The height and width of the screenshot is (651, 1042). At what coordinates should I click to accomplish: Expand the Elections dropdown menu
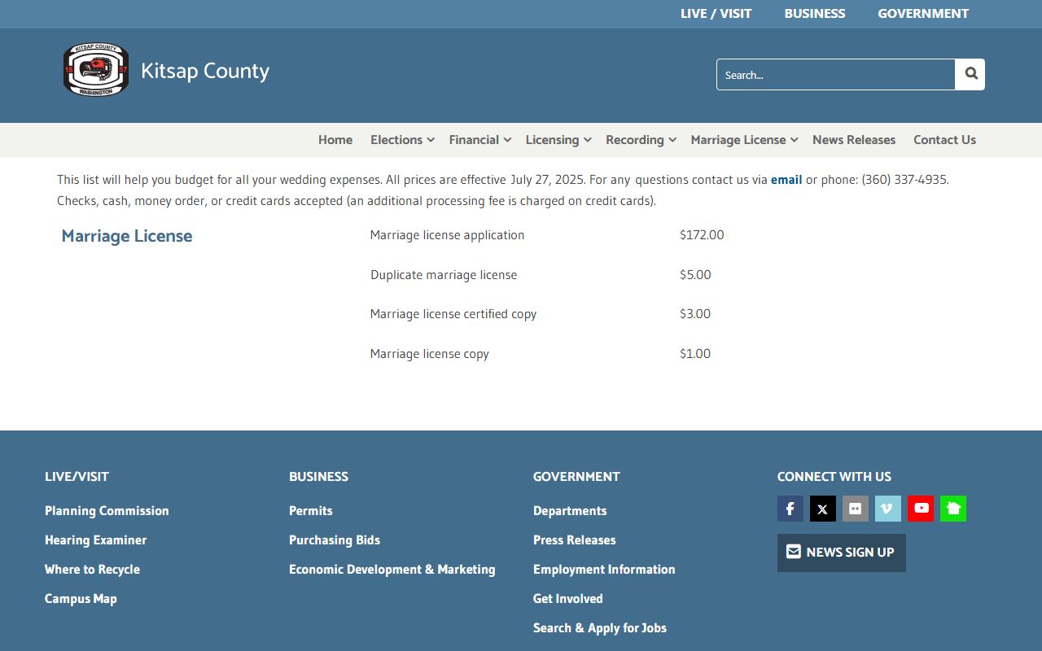point(402,140)
